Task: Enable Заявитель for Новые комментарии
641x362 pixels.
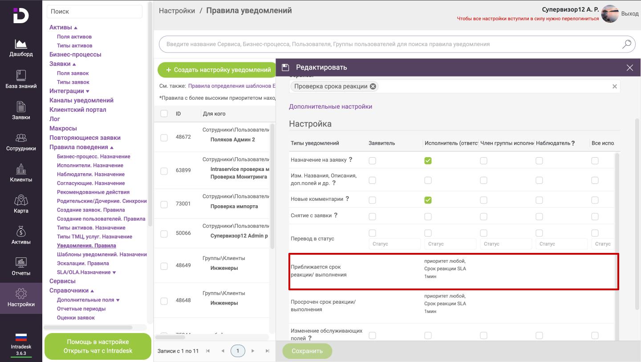Action: point(373,200)
